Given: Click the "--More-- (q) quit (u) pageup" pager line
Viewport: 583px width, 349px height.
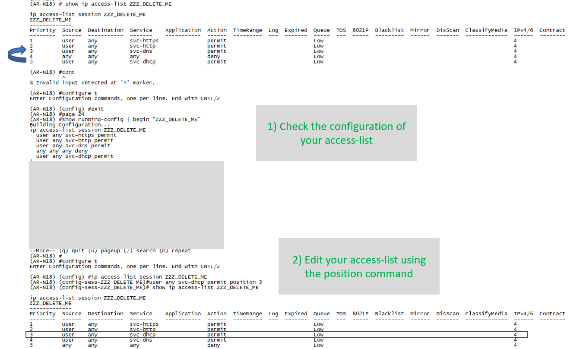Looking at the screenshot, I should coord(110,251).
